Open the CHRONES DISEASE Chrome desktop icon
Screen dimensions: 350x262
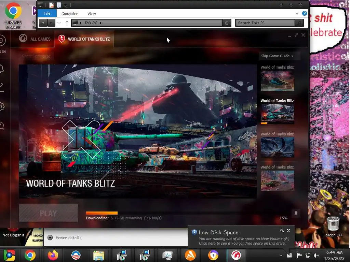coord(13,15)
